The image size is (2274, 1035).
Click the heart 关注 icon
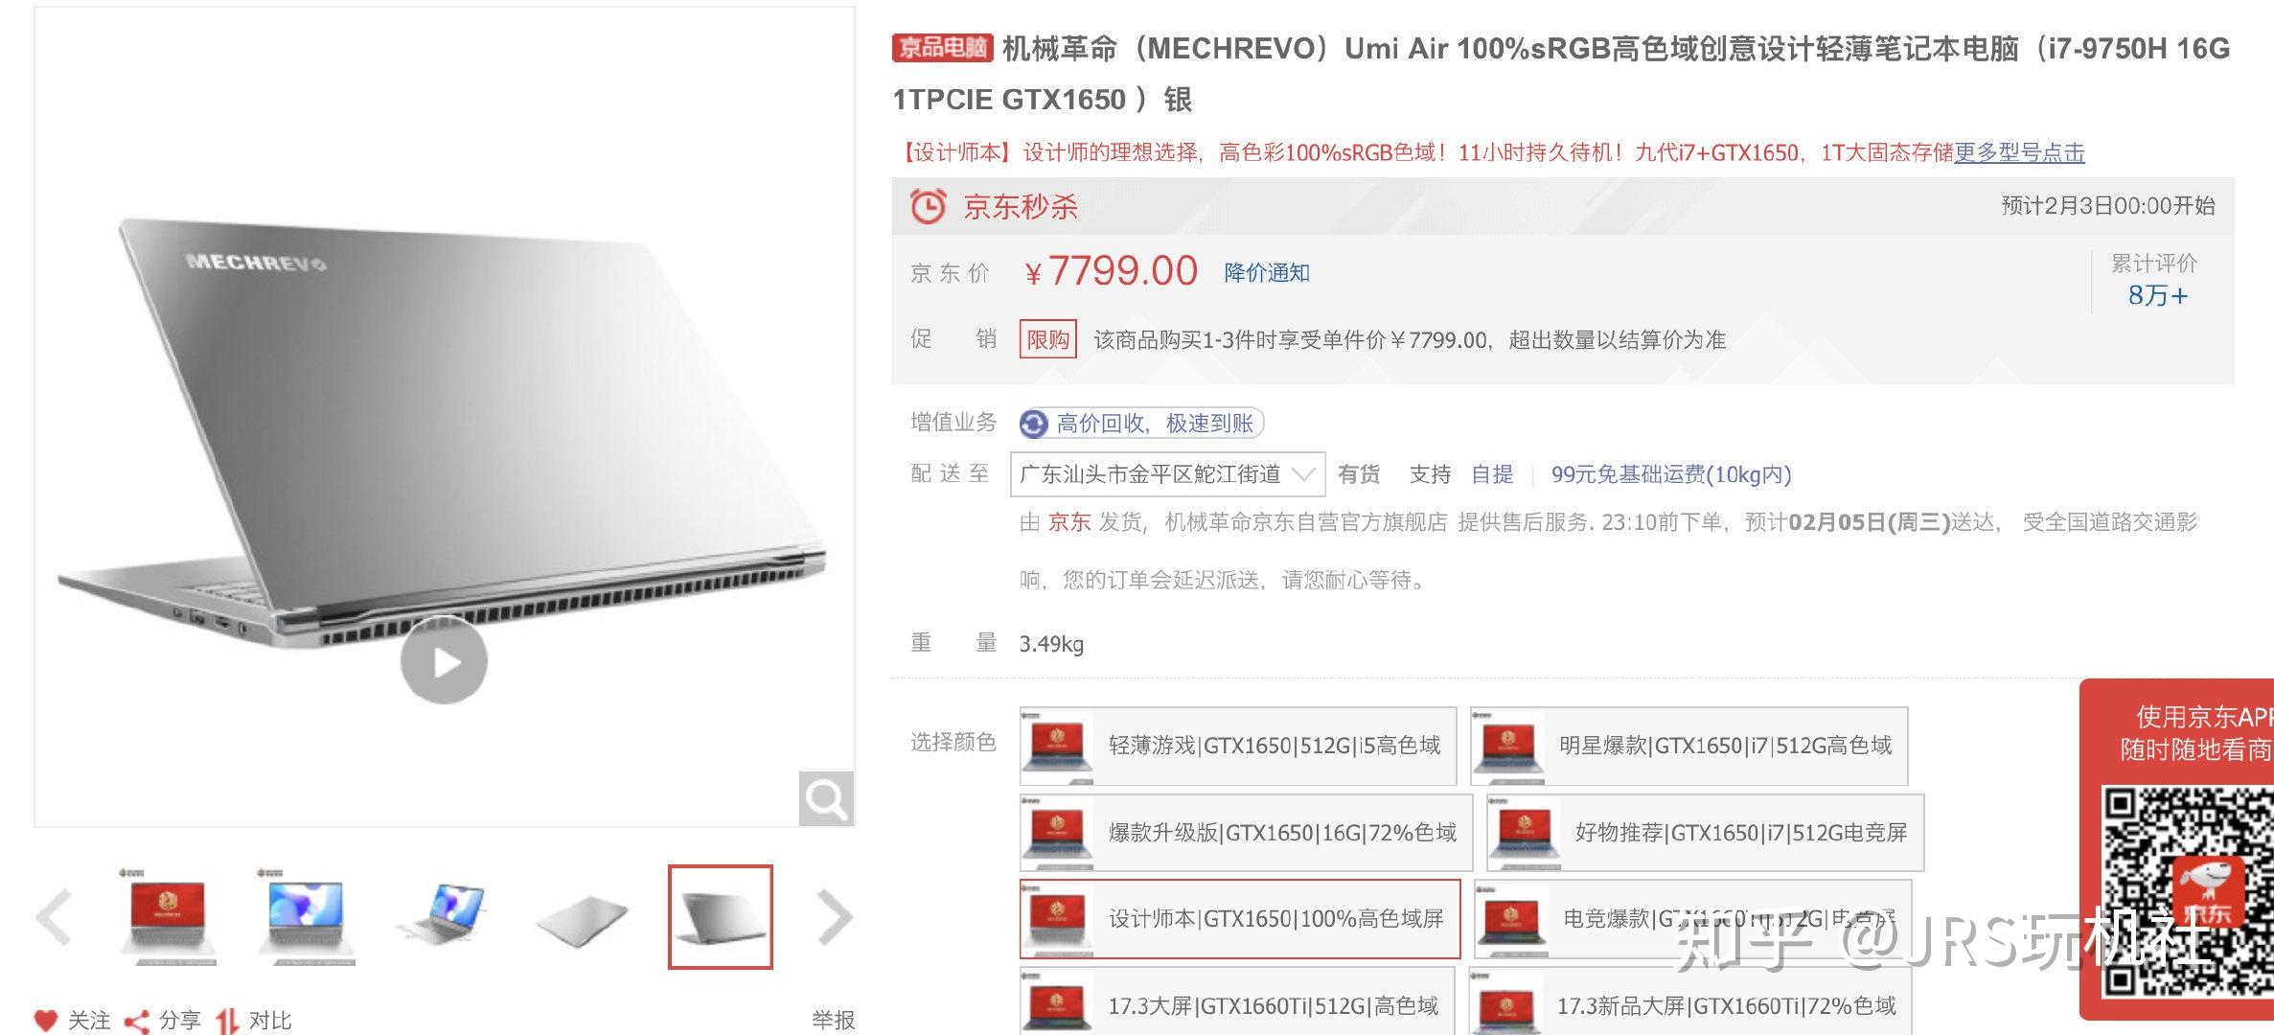tap(45, 1021)
